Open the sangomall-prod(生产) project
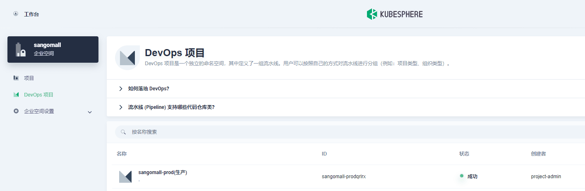Image resolution: width=585 pixels, height=191 pixels. (163, 172)
